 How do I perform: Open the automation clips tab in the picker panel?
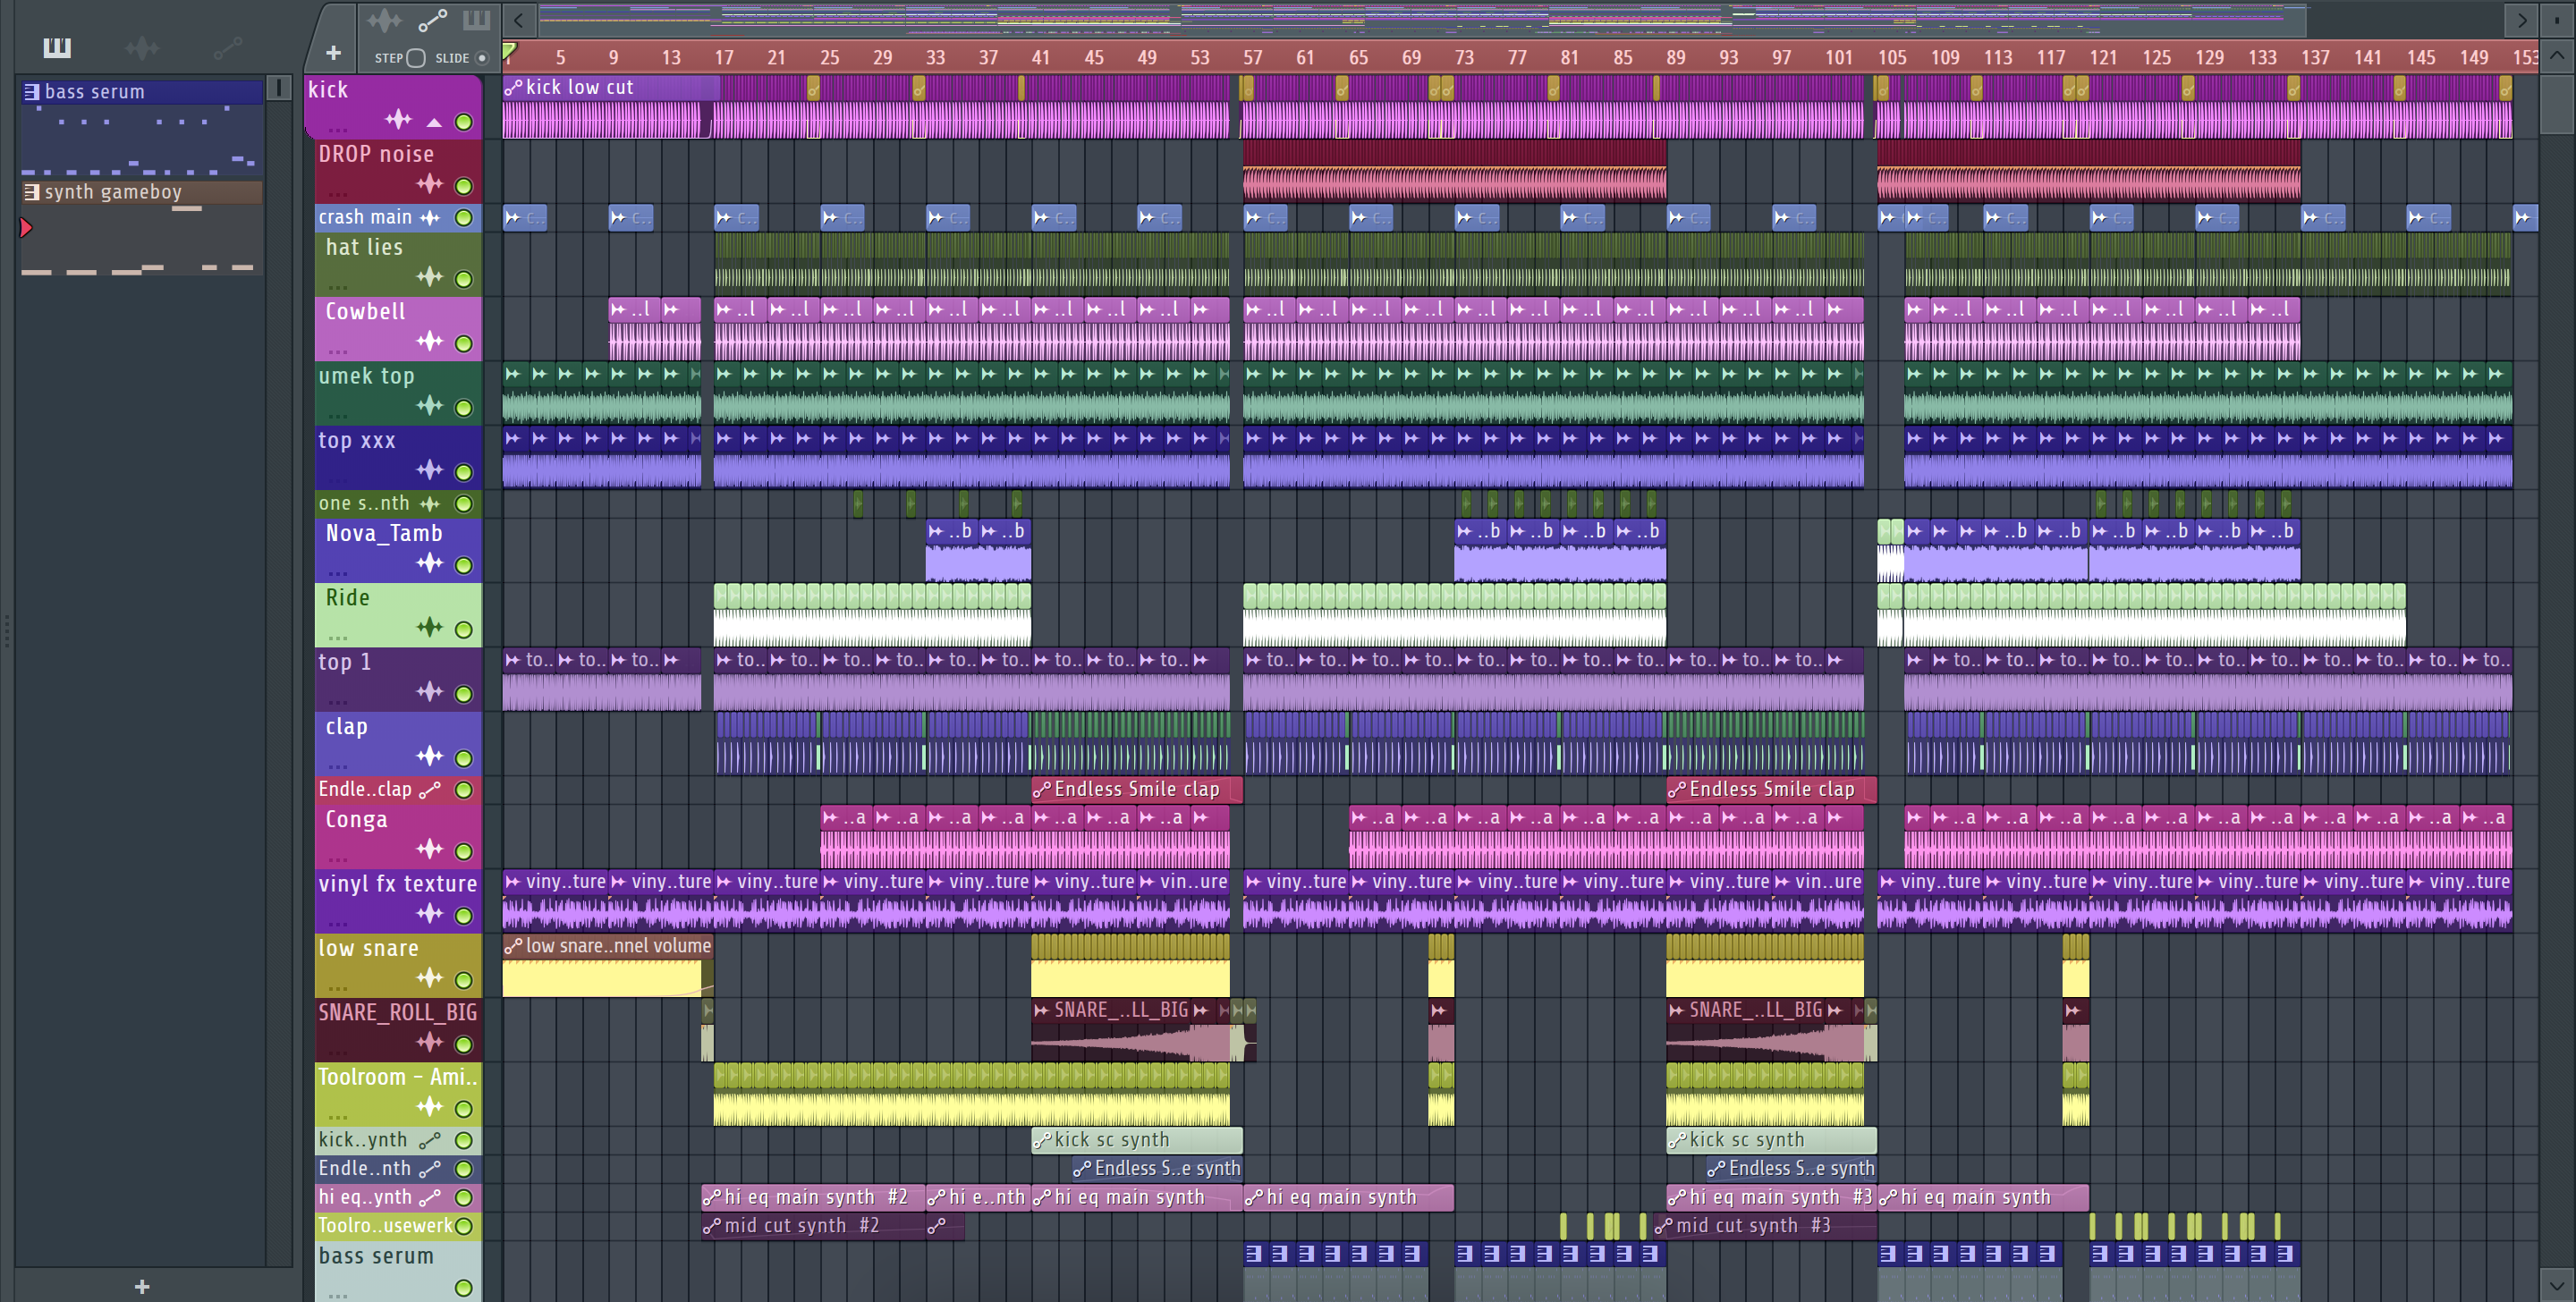(227, 47)
